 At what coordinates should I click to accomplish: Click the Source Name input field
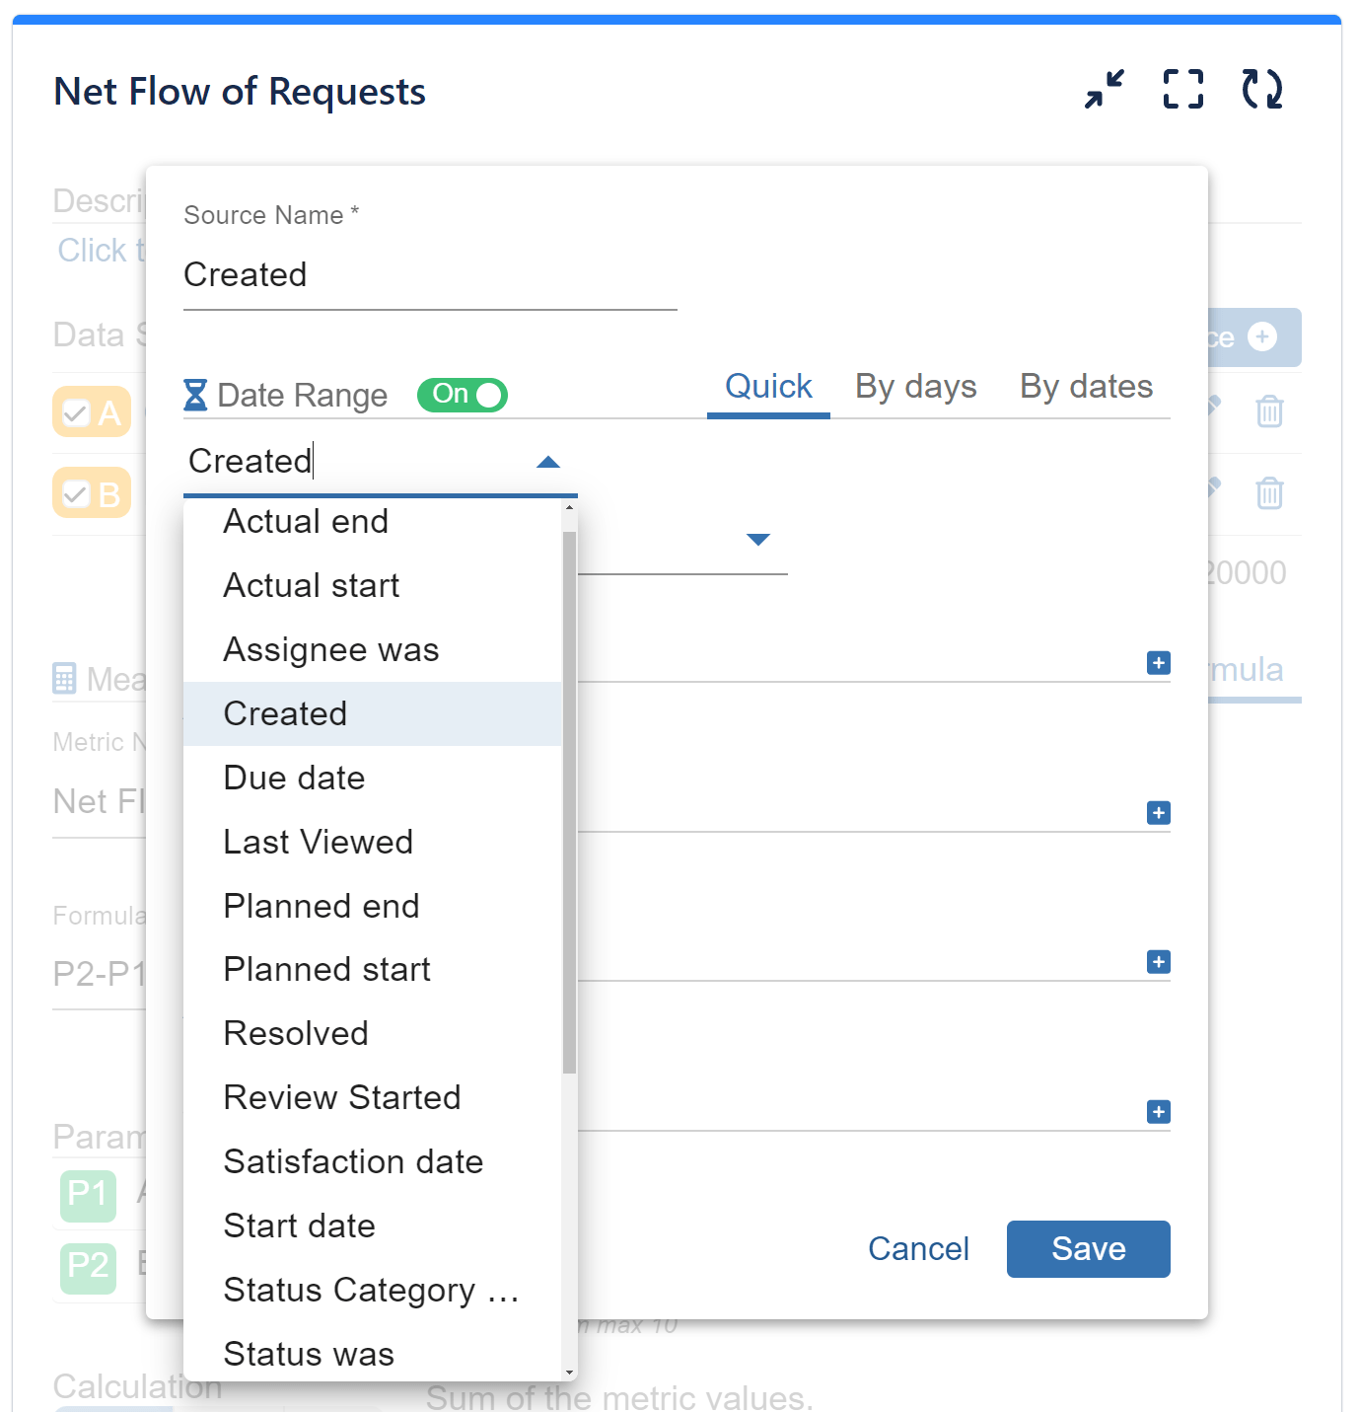429,275
